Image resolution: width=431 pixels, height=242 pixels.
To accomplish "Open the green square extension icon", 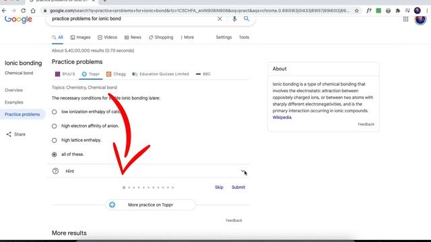I will tap(378, 11).
